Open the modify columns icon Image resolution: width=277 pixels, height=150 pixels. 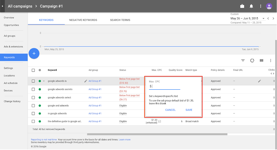click(262, 61)
